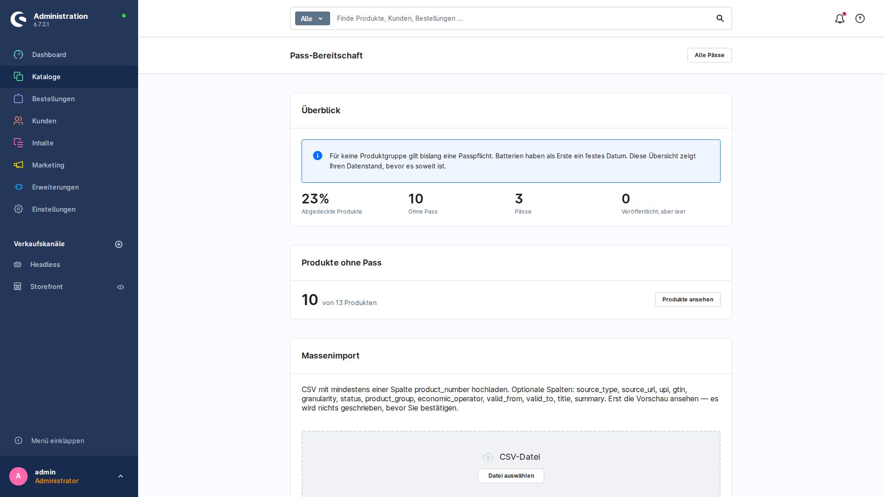This screenshot has height=497, width=884.
Task: Click the Storefront shop icon
Action: 17,286
